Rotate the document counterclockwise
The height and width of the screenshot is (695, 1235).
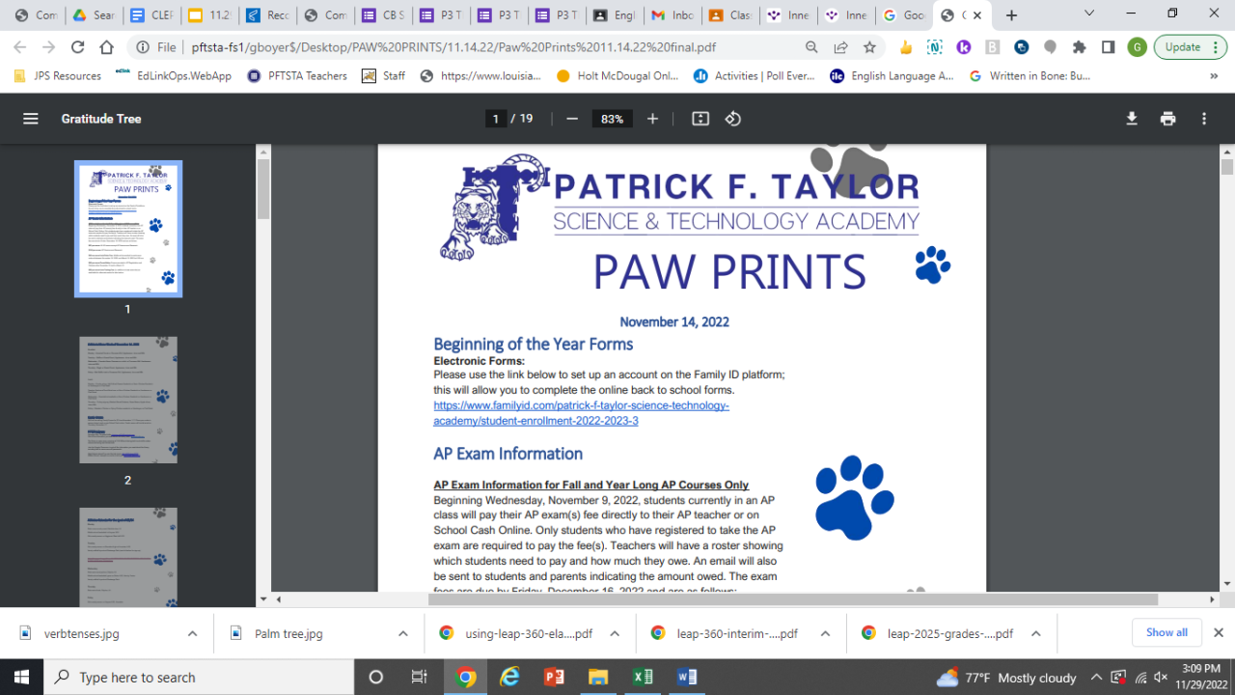click(732, 119)
